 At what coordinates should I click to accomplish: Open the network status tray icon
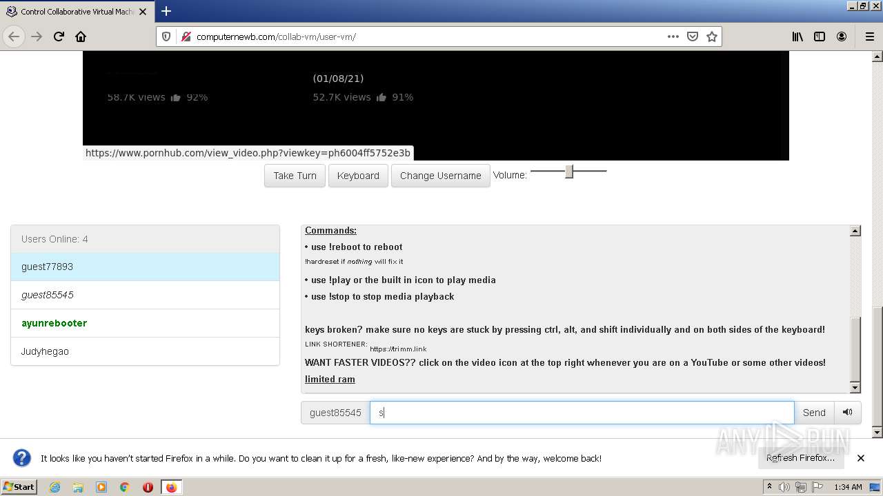[x=800, y=487]
